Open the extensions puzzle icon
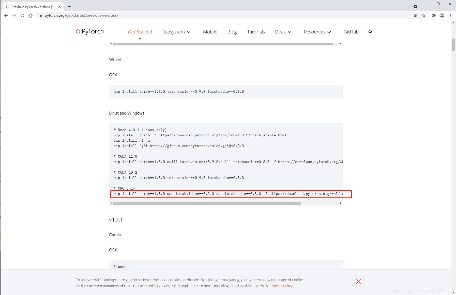Image resolution: width=456 pixels, height=295 pixels. [434, 15]
